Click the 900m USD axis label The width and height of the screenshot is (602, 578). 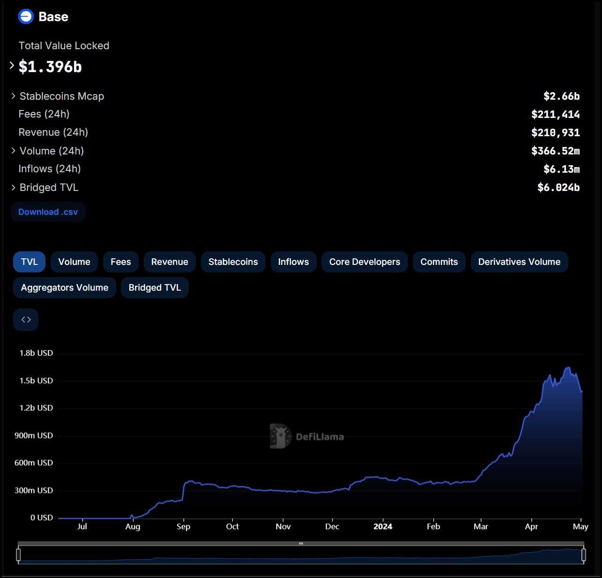click(x=34, y=435)
